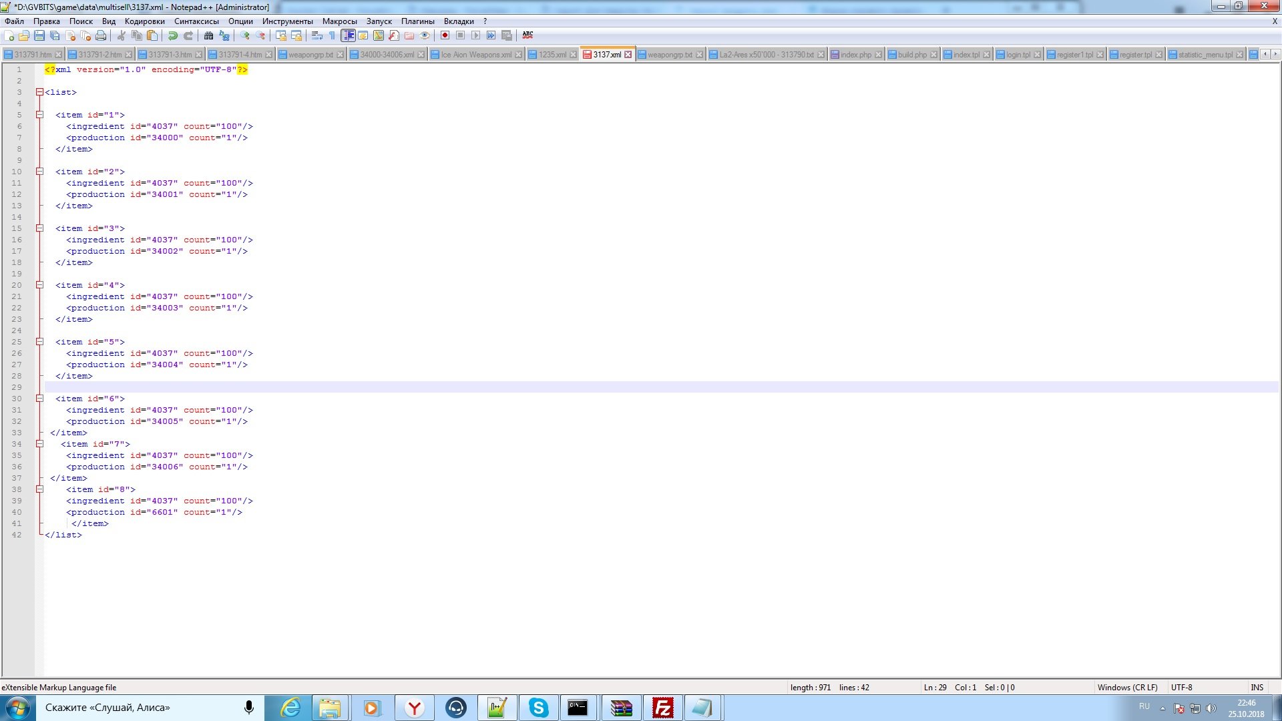Click the Replace toolbar icon
1282x721 pixels.
(x=224, y=35)
